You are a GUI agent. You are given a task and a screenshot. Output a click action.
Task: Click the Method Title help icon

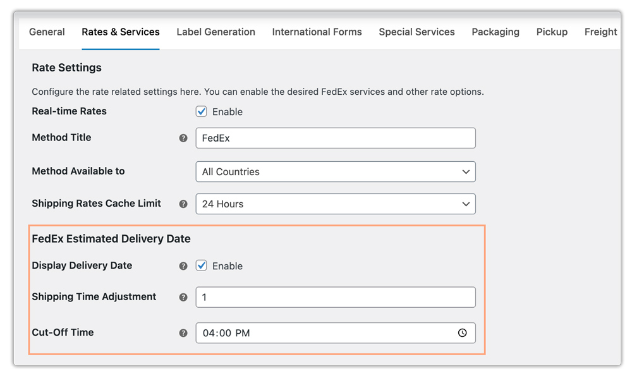183,138
